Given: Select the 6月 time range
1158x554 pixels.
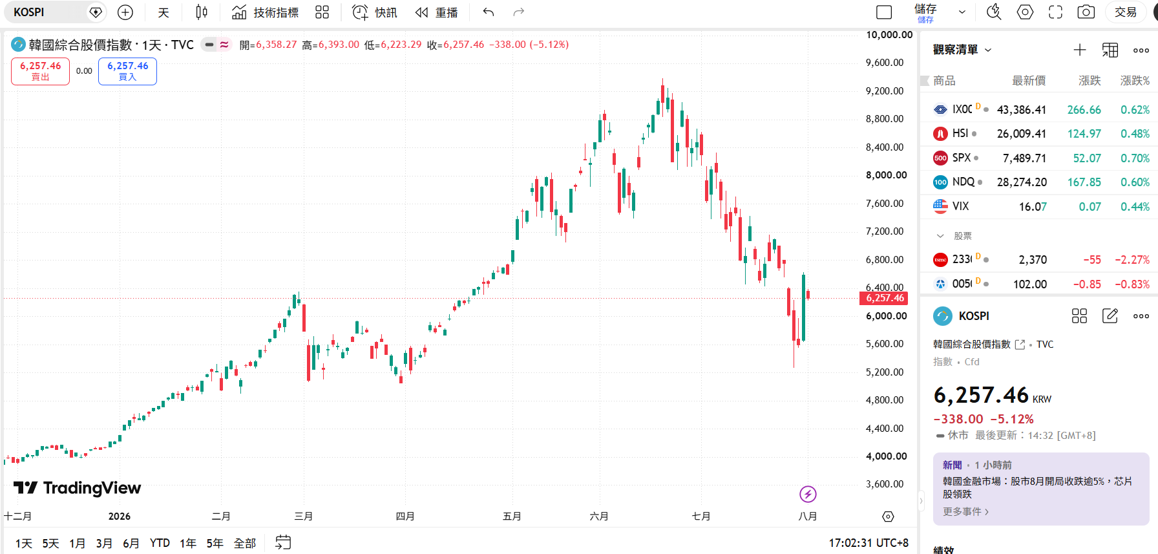Looking at the screenshot, I should 131,543.
